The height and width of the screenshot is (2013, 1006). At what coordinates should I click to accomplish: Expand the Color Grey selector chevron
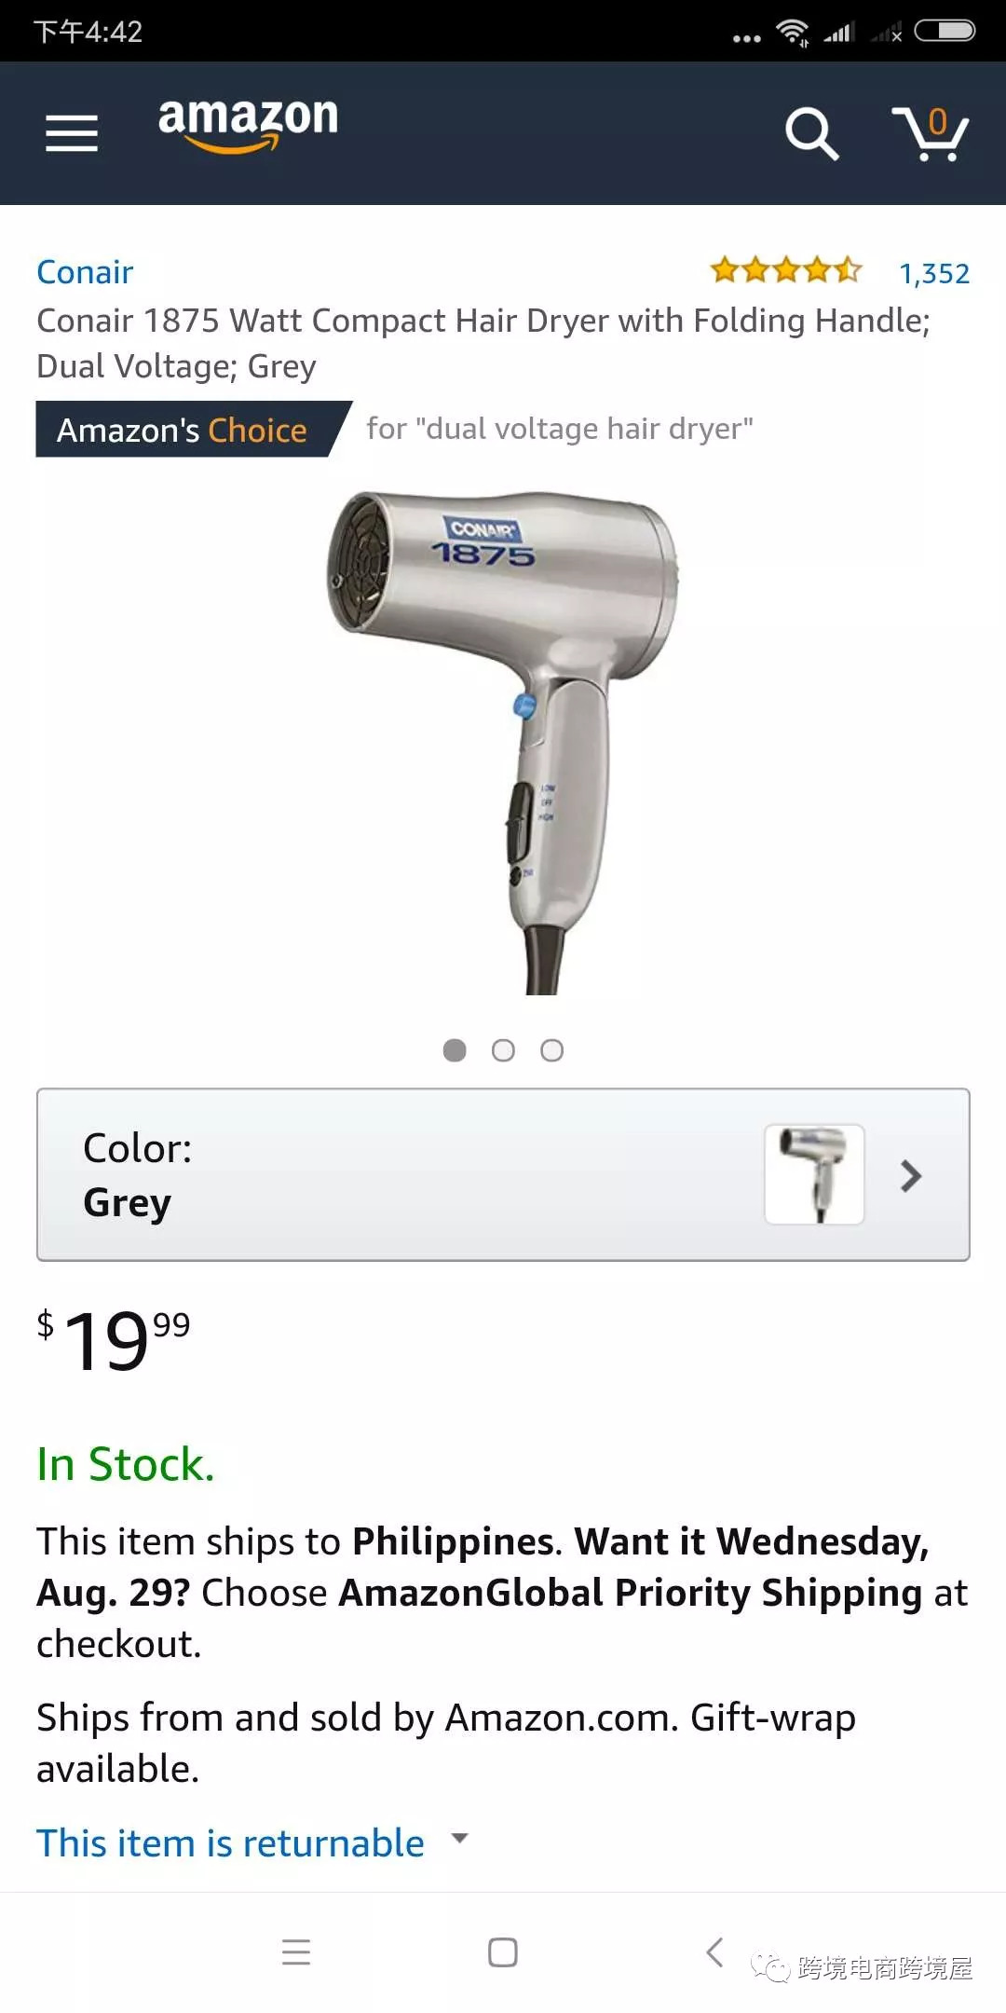coord(911,1175)
